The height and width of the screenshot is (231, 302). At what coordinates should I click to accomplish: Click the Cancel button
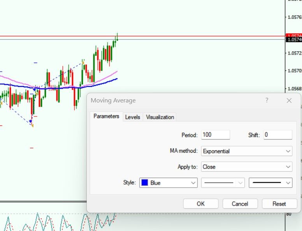240,204
